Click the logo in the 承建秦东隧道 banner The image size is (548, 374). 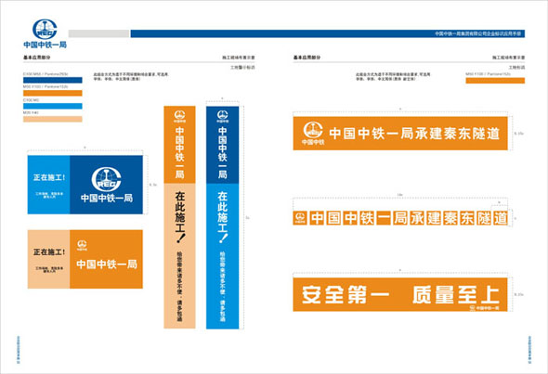313,133
